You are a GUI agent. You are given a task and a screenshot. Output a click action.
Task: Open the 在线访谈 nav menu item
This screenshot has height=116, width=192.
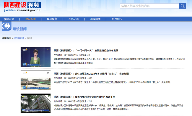(x=74, y=19)
